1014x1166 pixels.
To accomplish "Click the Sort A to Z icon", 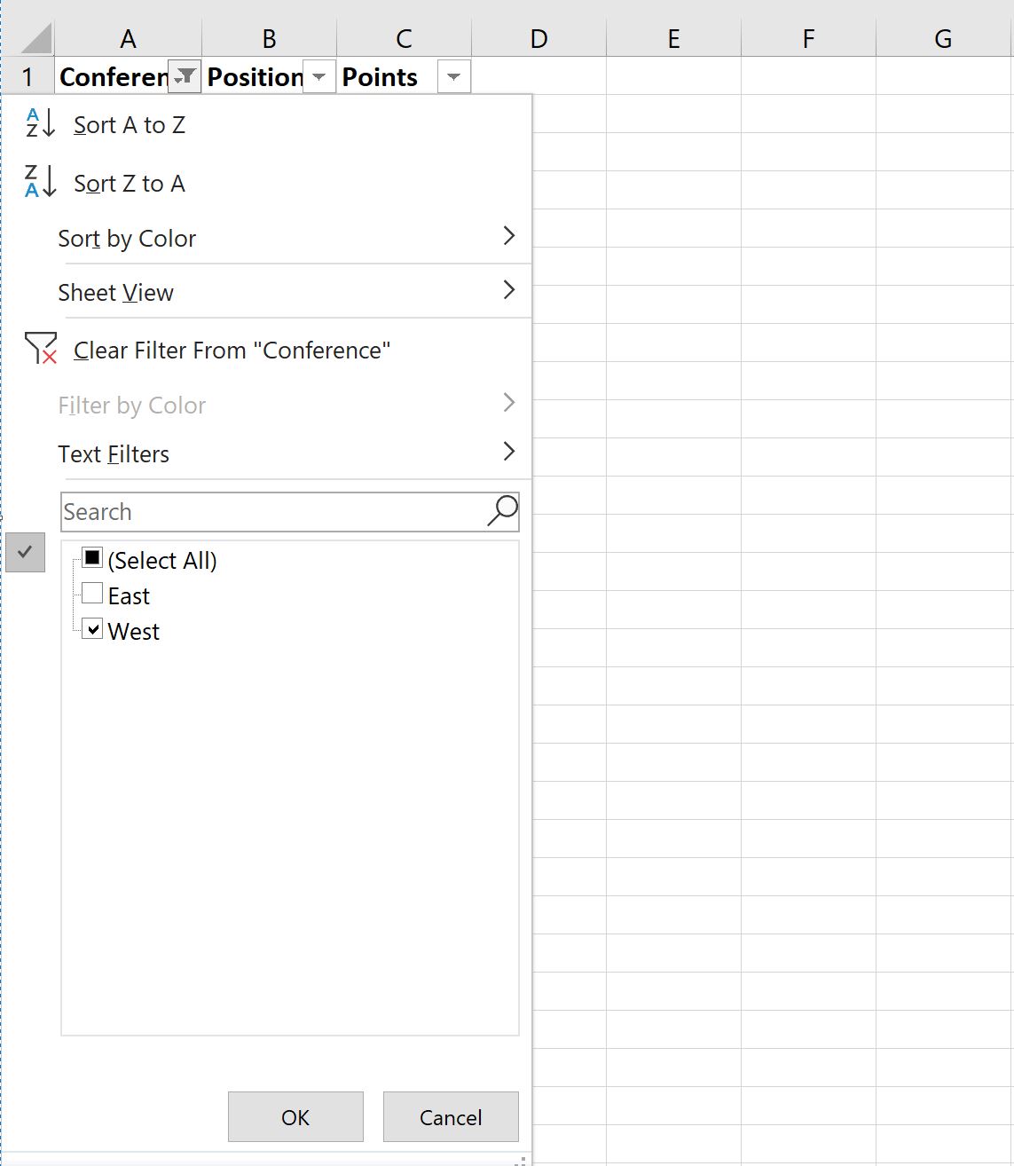I will pyautogui.click(x=41, y=124).
